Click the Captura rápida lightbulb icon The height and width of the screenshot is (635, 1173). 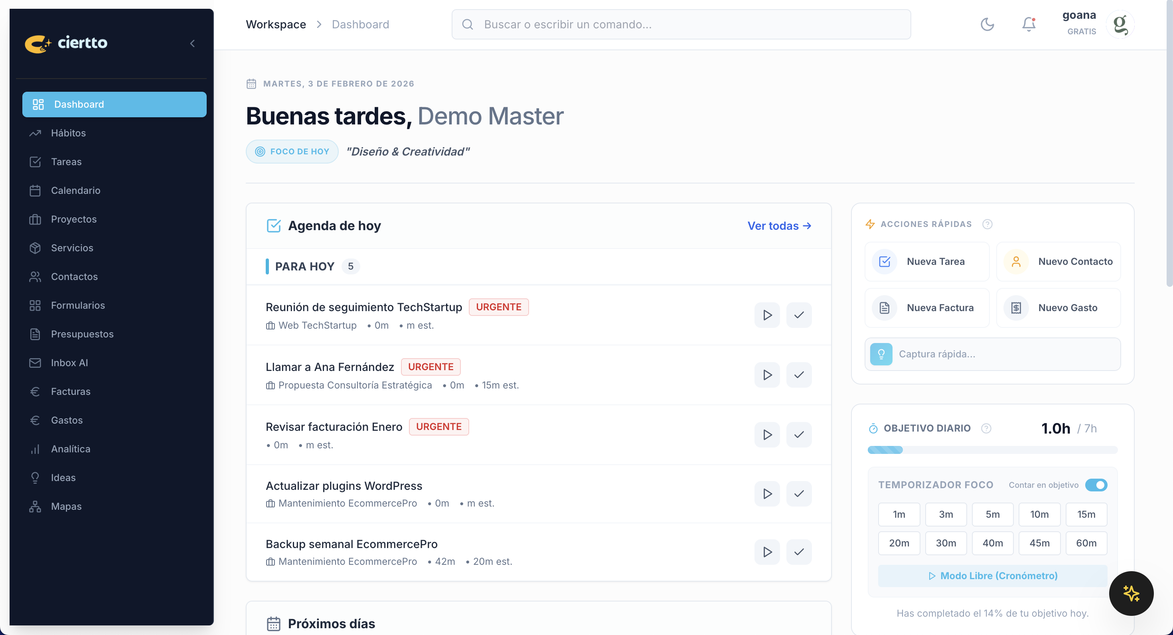(881, 354)
